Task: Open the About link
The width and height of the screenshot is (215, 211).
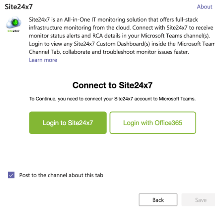Action: [204, 7]
